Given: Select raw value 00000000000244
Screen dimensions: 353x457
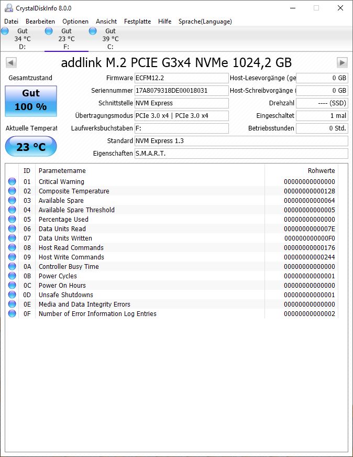Looking at the screenshot, I should pyautogui.click(x=310, y=257).
